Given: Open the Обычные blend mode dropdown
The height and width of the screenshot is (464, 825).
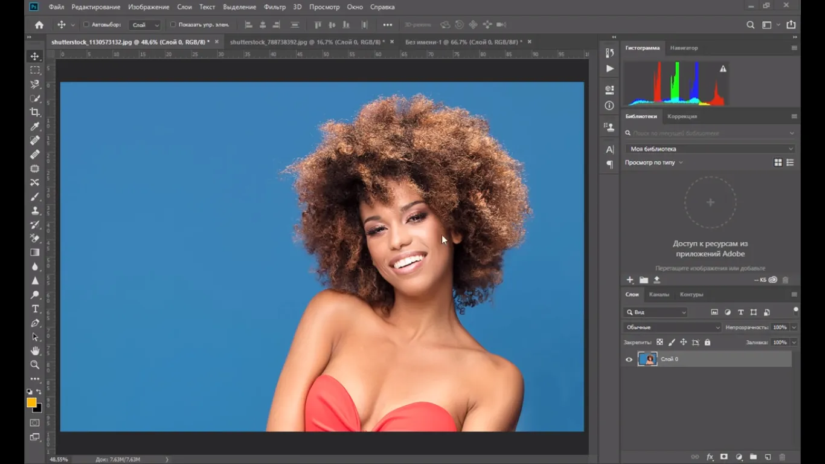Looking at the screenshot, I should tap(672, 327).
